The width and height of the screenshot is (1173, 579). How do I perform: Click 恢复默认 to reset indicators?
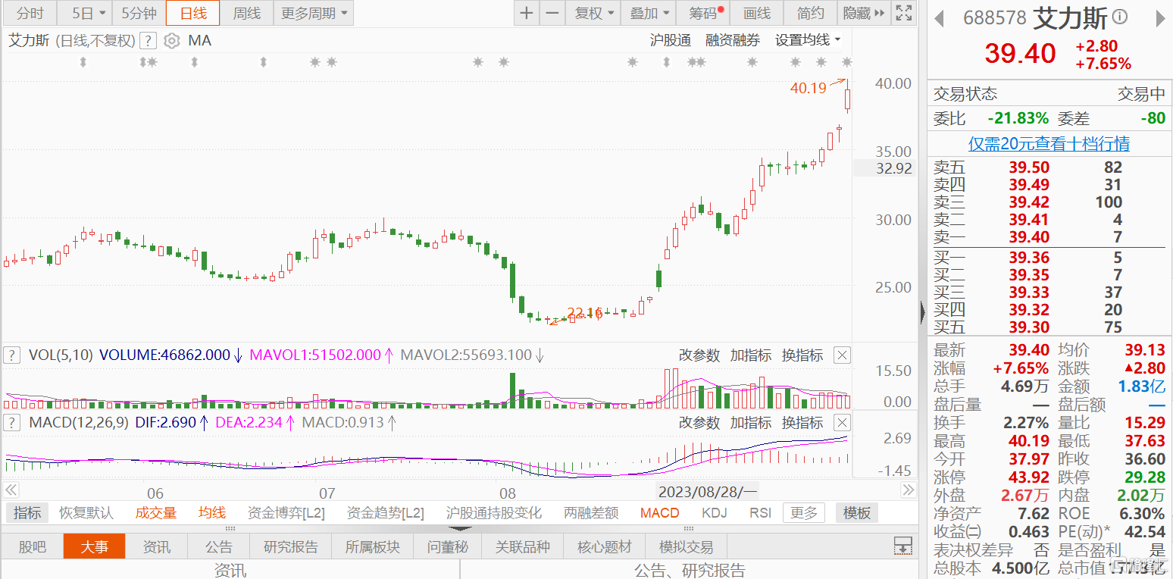[x=86, y=513]
